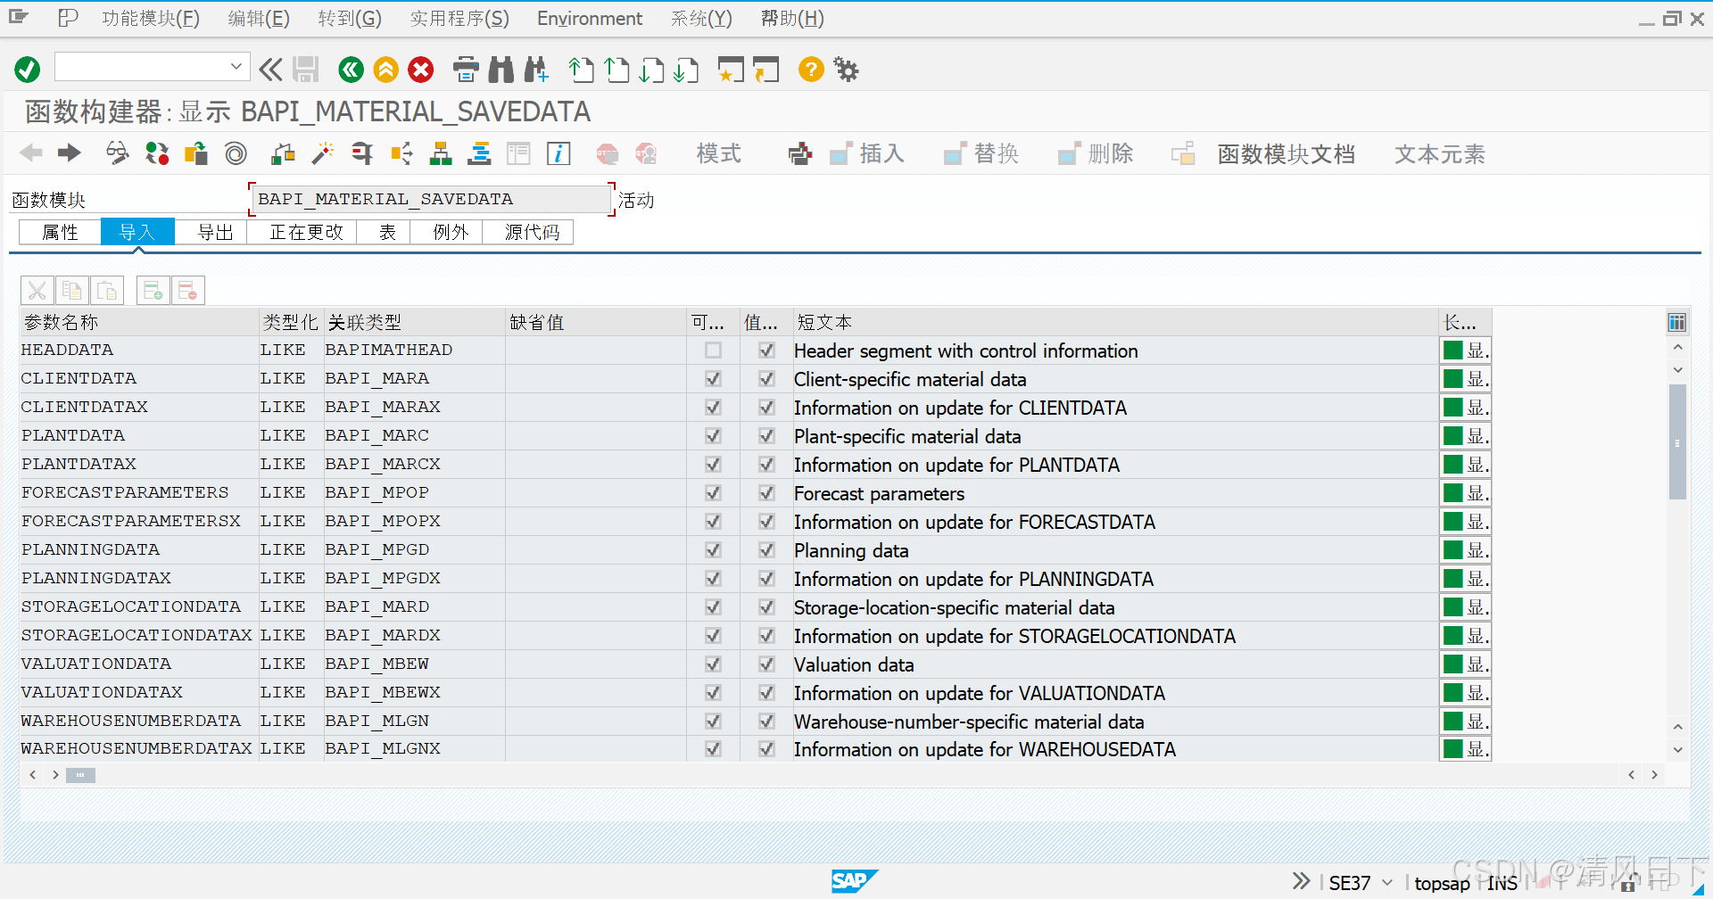The height and width of the screenshot is (899, 1713).
Task: Toggle optional checkbox for PLANNINGDATA row
Action: tap(713, 550)
